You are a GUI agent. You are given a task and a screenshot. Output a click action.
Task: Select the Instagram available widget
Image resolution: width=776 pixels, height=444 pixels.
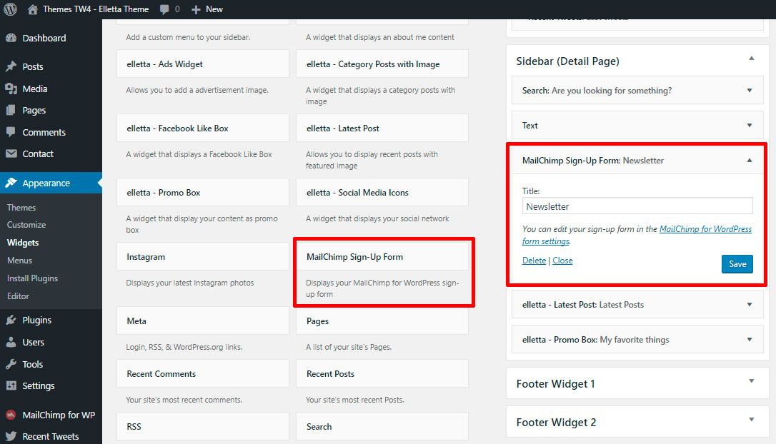click(203, 256)
